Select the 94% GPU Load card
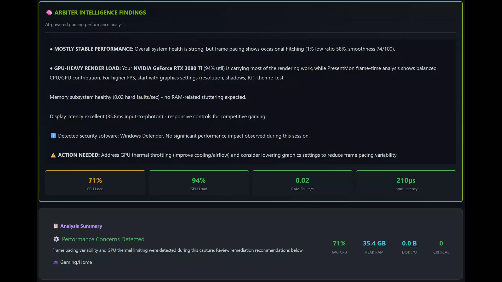Image resolution: width=502 pixels, height=282 pixels. coord(199,183)
